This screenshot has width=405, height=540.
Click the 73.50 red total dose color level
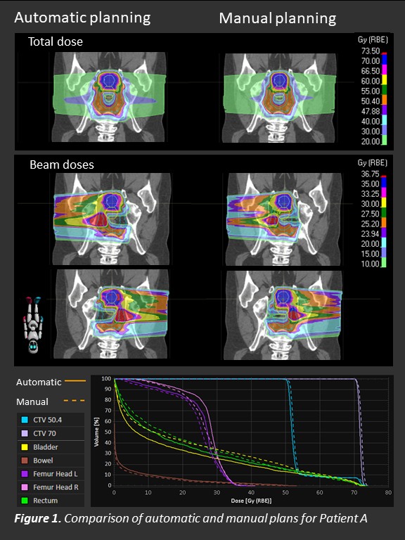coord(385,53)
